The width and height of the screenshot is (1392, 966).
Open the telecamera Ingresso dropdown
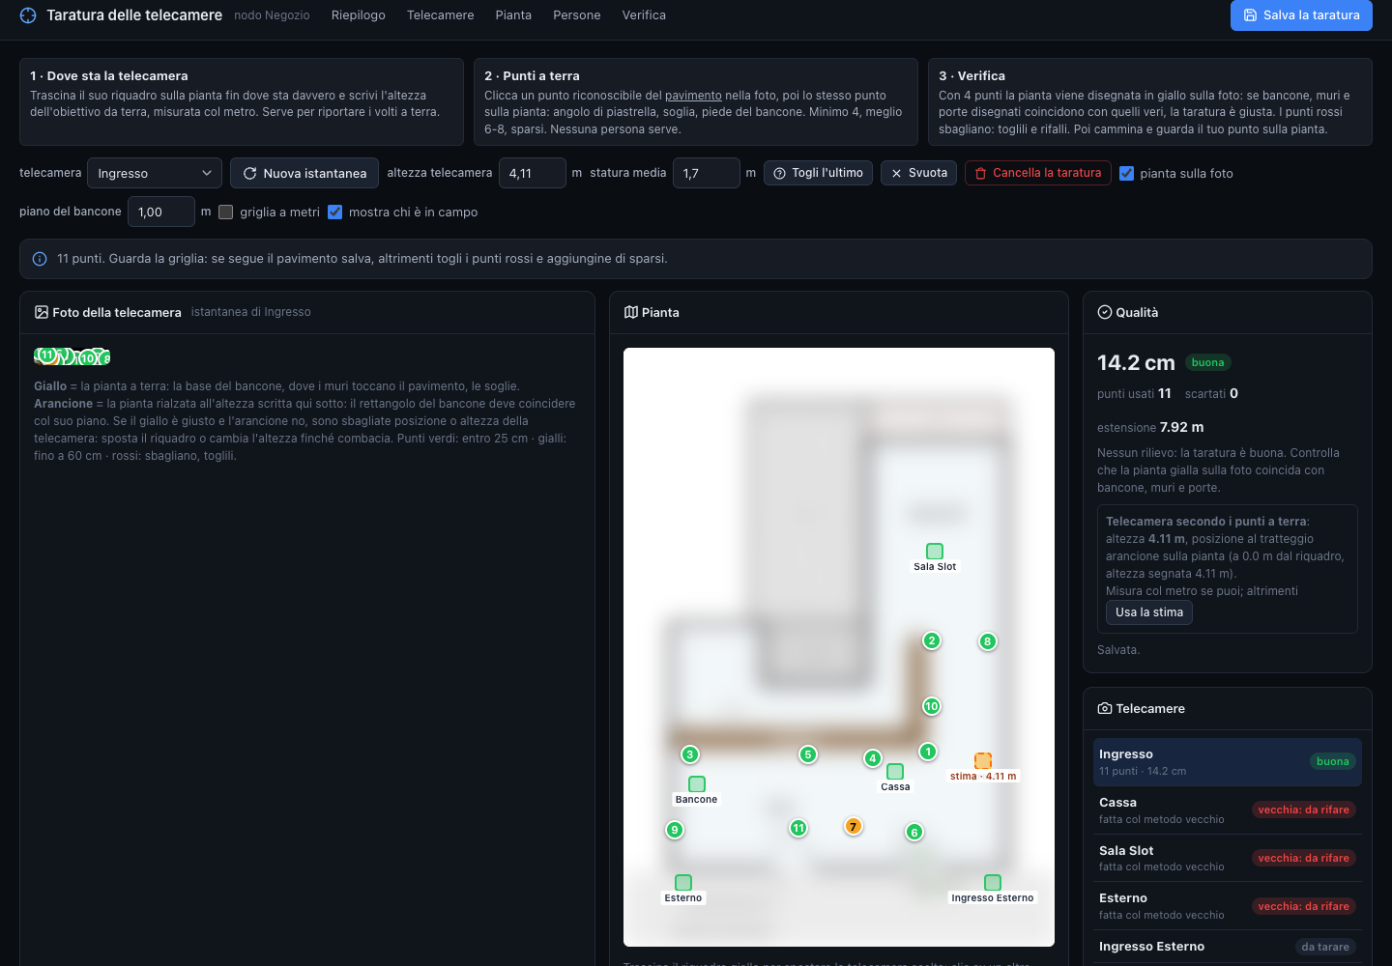pyautogui.click(x=155, y=173)
